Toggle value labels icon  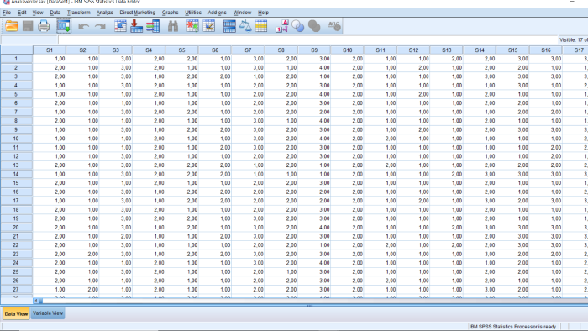click(x=281, y=26)
